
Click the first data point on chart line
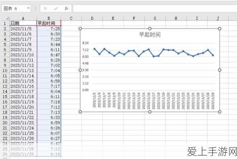point(95,49)
